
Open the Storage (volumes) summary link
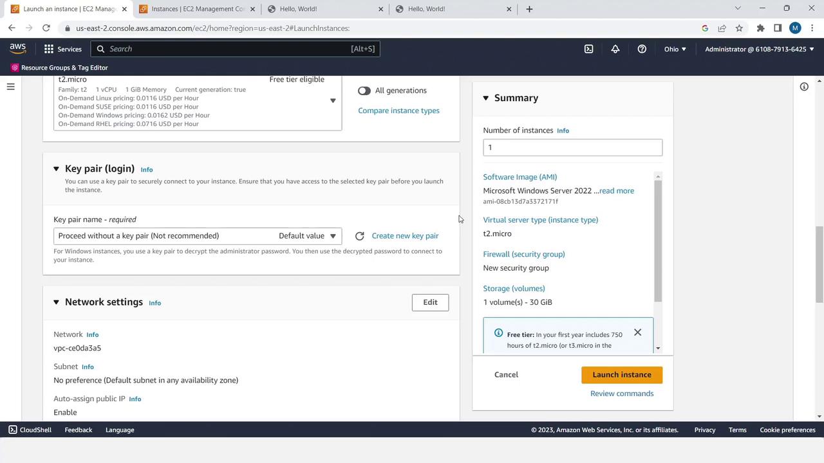point(514,289)
